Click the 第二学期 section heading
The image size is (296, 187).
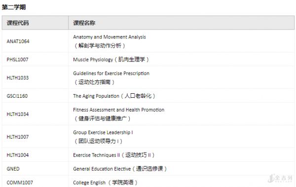14,7
